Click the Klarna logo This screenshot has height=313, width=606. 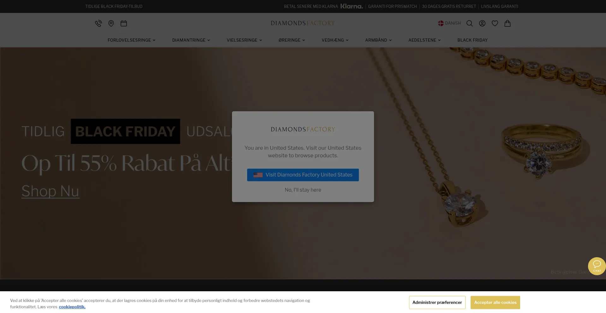coord(352,6)
